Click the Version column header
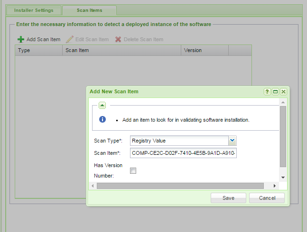This screenshot has height=232, width=307. point(205,50)
